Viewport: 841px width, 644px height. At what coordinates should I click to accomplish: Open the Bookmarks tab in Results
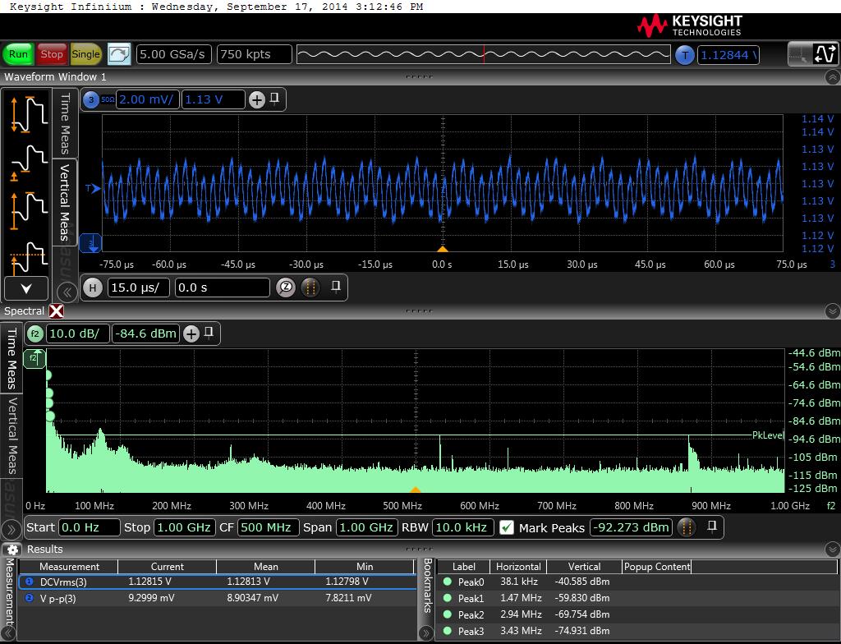pos(427,586)
